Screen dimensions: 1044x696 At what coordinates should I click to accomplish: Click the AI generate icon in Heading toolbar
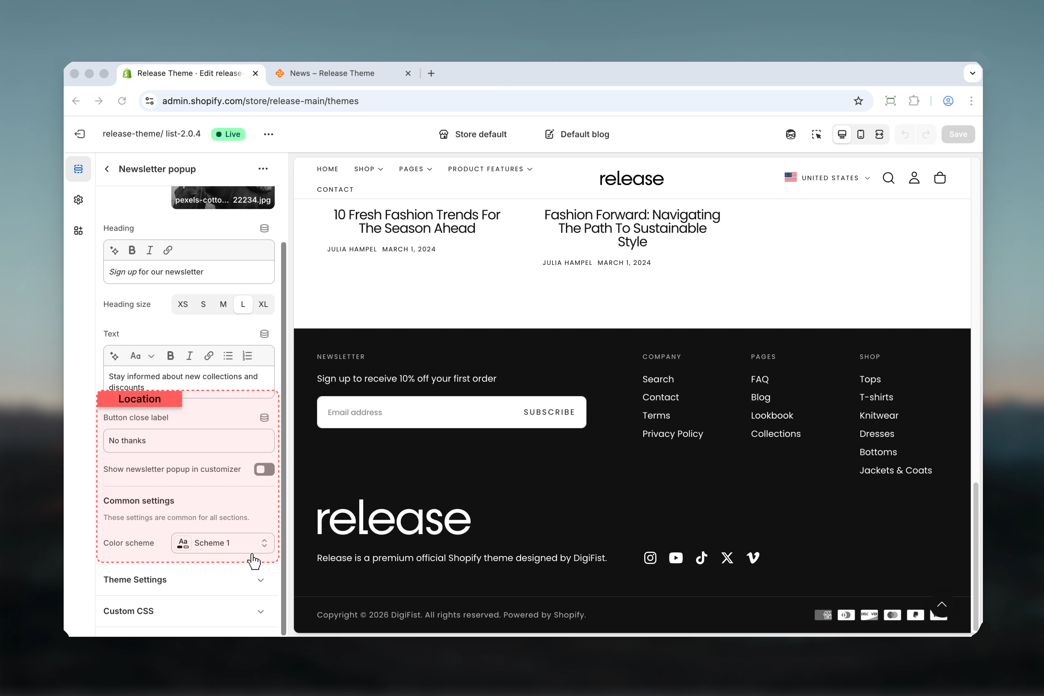tap(114, 250)
